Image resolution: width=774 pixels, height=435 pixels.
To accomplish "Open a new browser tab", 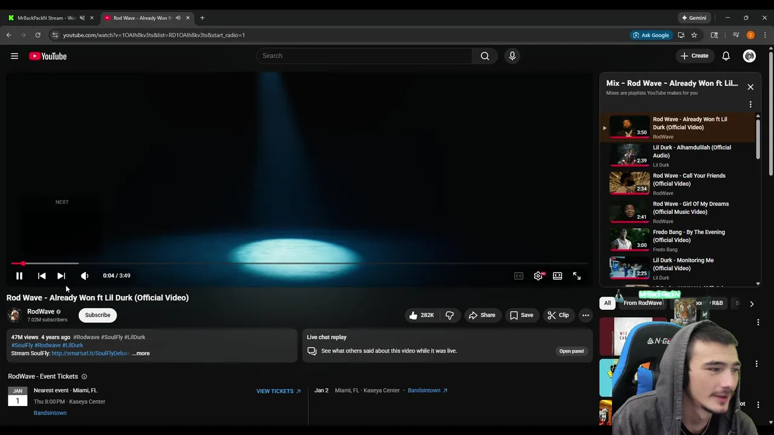I will pyautogui.click(x=202, y=18).
